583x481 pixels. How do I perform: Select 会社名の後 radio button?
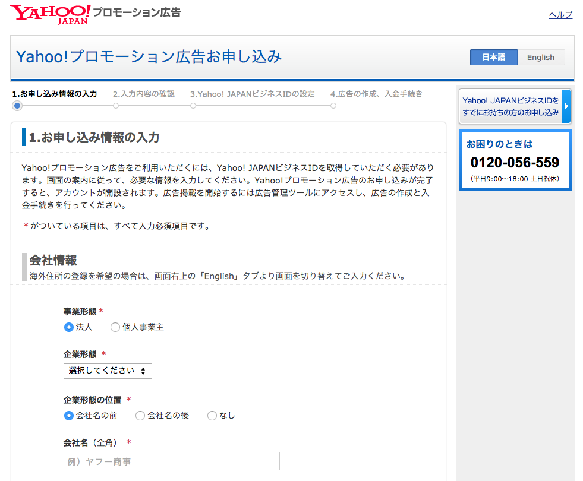[140, 416]
